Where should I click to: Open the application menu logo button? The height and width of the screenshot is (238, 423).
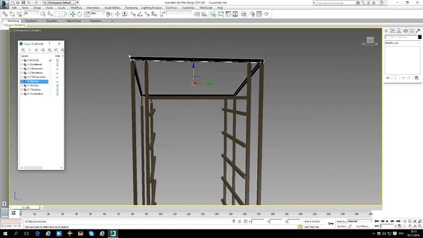coord(5,4)
